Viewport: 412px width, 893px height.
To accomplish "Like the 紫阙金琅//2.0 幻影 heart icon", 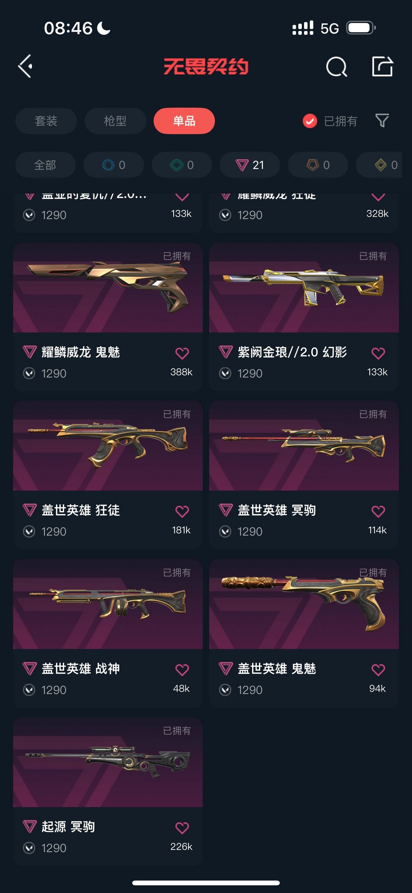I will pyautogui.click(x=378, y=353).
